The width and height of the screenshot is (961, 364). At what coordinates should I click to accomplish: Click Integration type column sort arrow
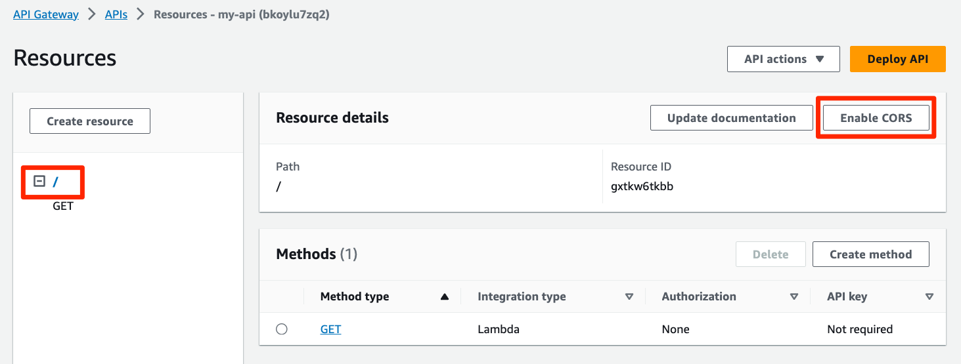point(629,297)
